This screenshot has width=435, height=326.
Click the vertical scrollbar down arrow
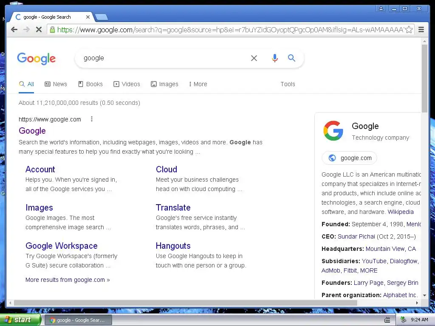click(424, 295)
